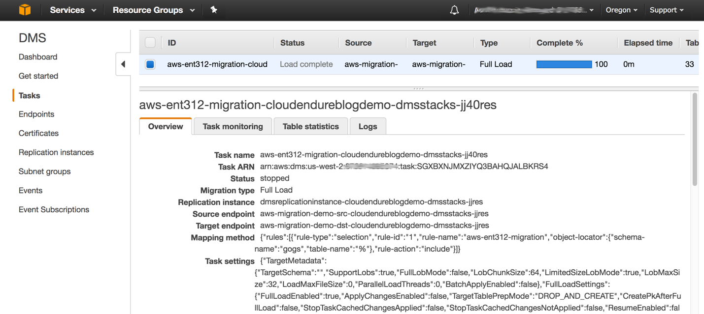
Task: Click the AWS cube logo
Action: tap(25, 10)
